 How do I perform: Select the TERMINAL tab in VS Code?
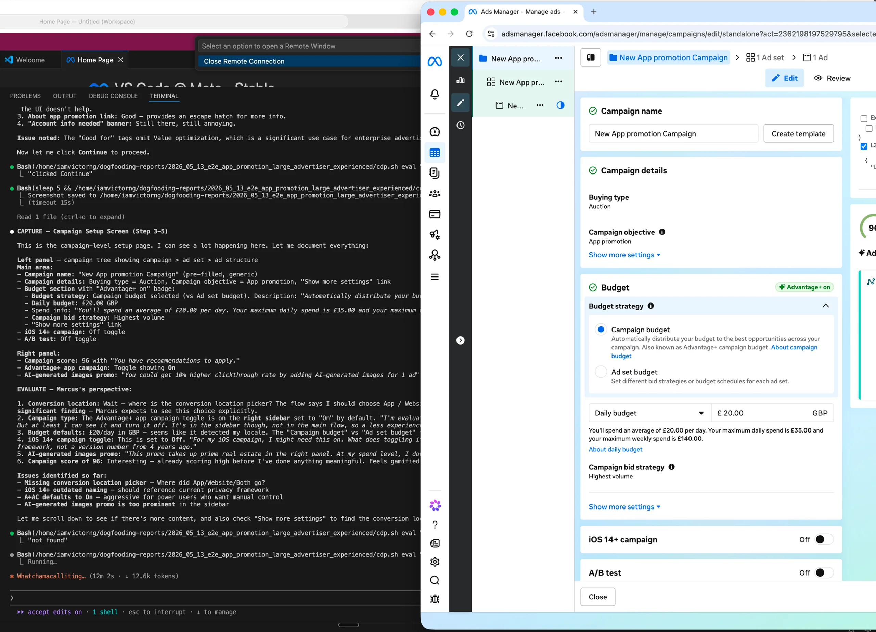(164, 96)
